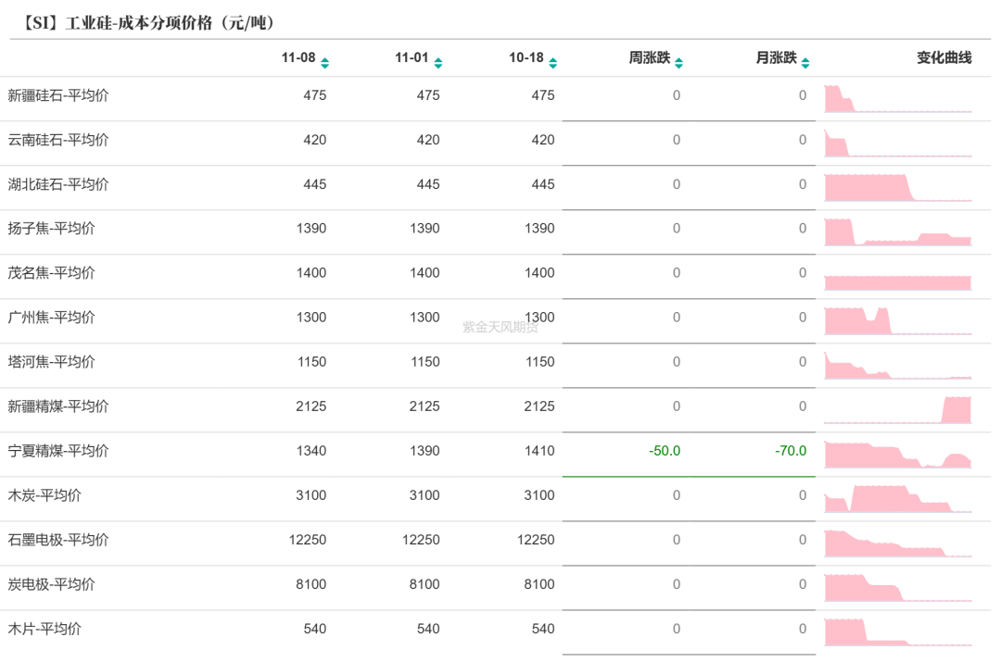
Task: View 木炭 price trend sparkline
Action: pyautogui.click(x=897, y=499)
